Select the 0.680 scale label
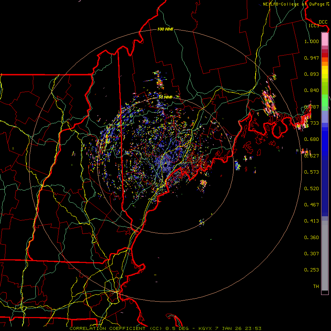This screenshot has height=331, width=331. [x=312, y=139]
